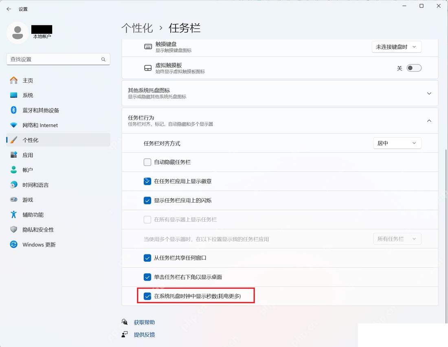Viewport: 448px width, 347px height.
Task: Open 主页 in the sidebar
Action: (58, 80)
